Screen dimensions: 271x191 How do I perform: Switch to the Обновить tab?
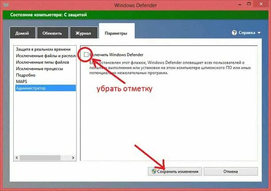click(53, 33)
